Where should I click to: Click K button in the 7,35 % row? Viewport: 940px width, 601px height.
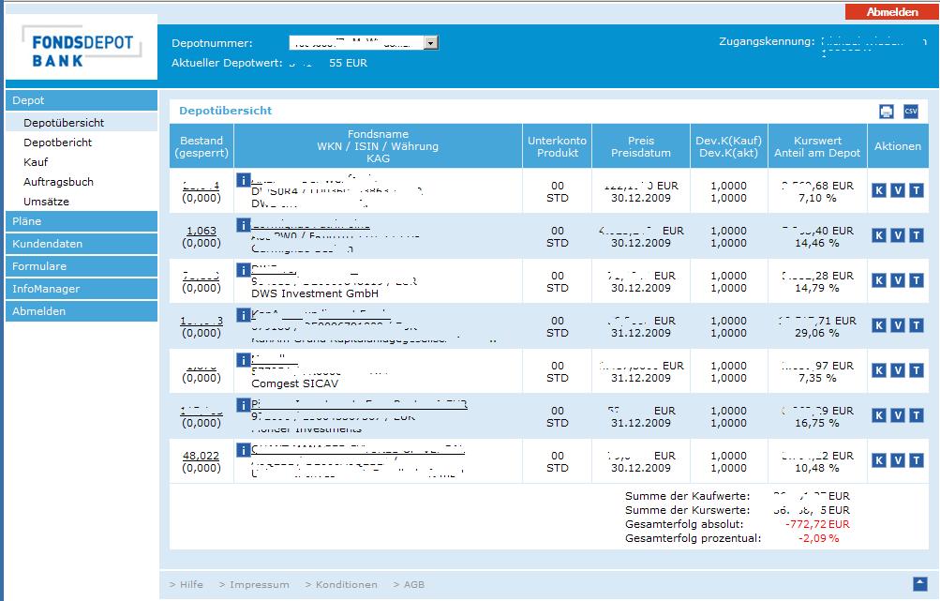[x=879, y=370]
